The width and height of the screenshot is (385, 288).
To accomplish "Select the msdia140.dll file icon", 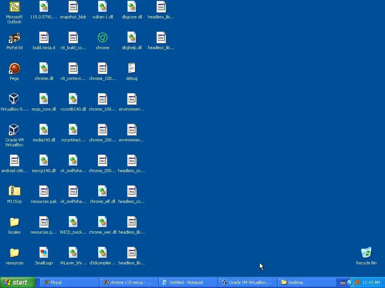I will coord(44,130).
